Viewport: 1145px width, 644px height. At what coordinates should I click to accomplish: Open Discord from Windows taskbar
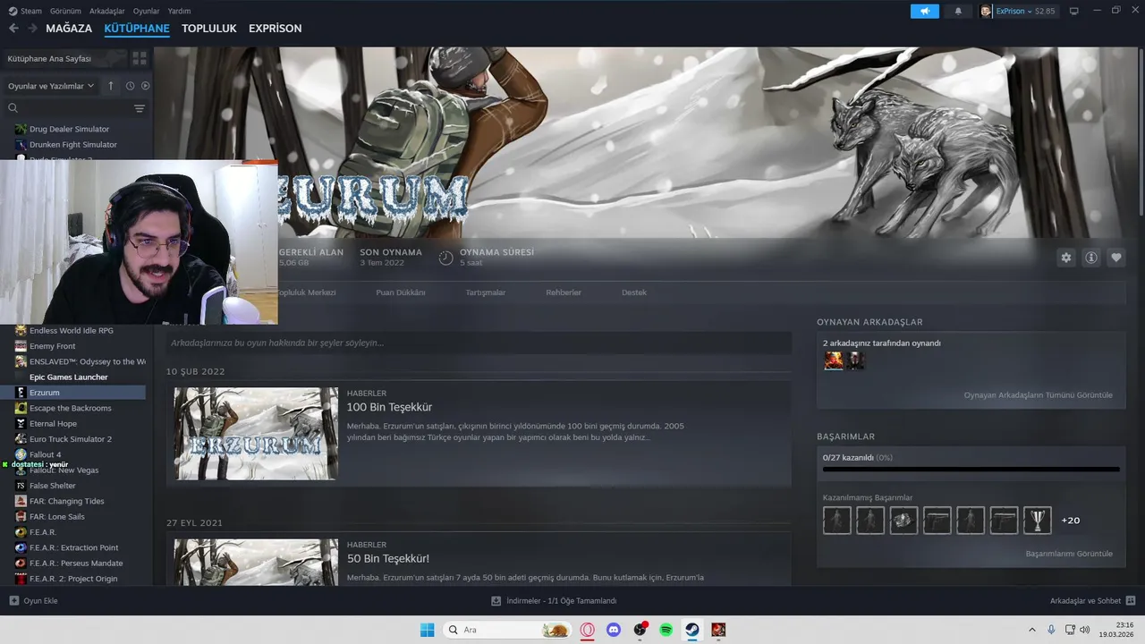(614, 630)
